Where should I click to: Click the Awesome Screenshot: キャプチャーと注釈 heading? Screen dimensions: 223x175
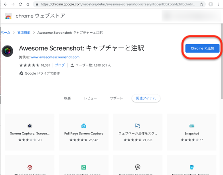pos(81,48)
